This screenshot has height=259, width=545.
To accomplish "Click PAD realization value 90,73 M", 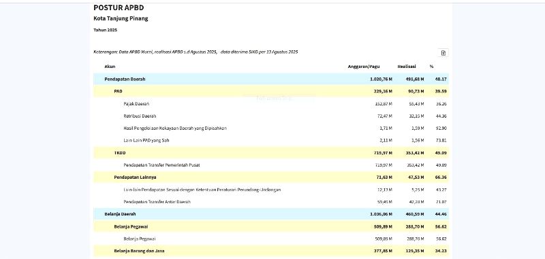I will [x=416, y=92].
